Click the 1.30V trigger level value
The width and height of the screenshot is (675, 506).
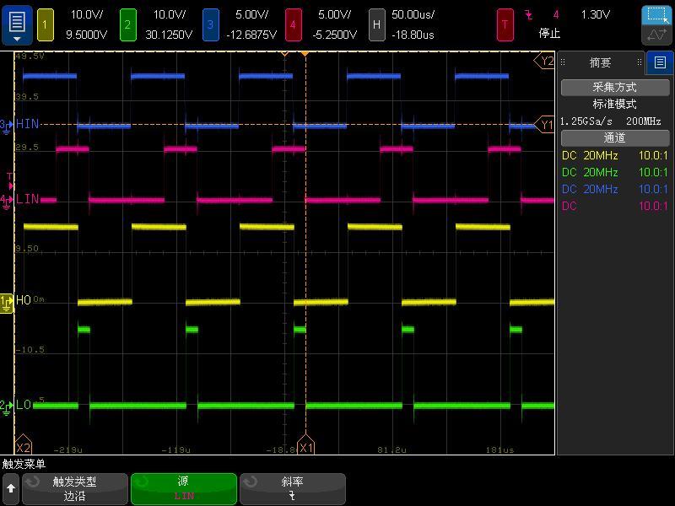coord(596,14)
